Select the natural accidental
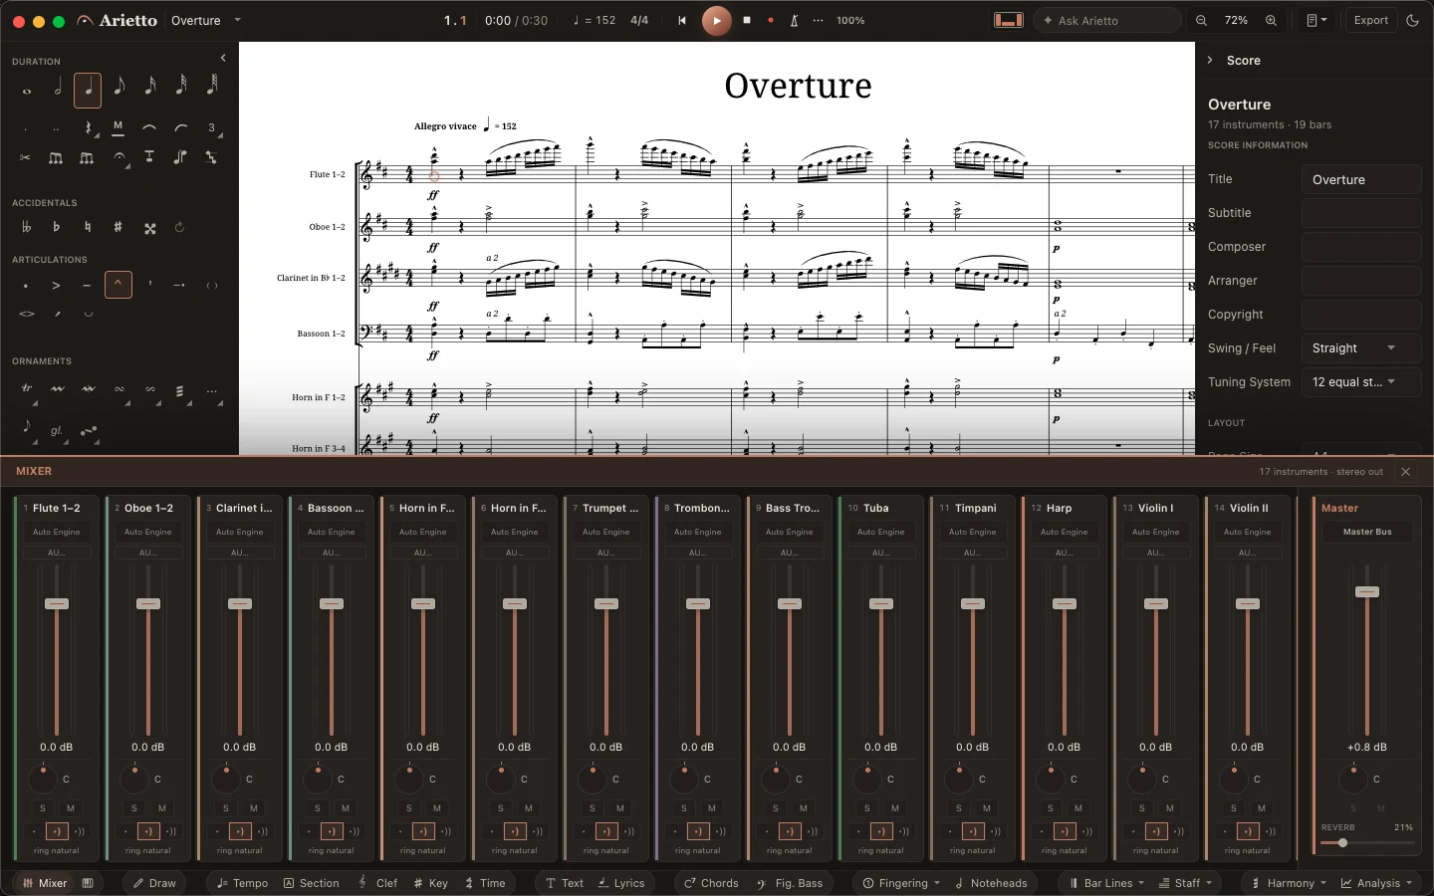This screenshot has width=1434, height=896. point(88,228)
